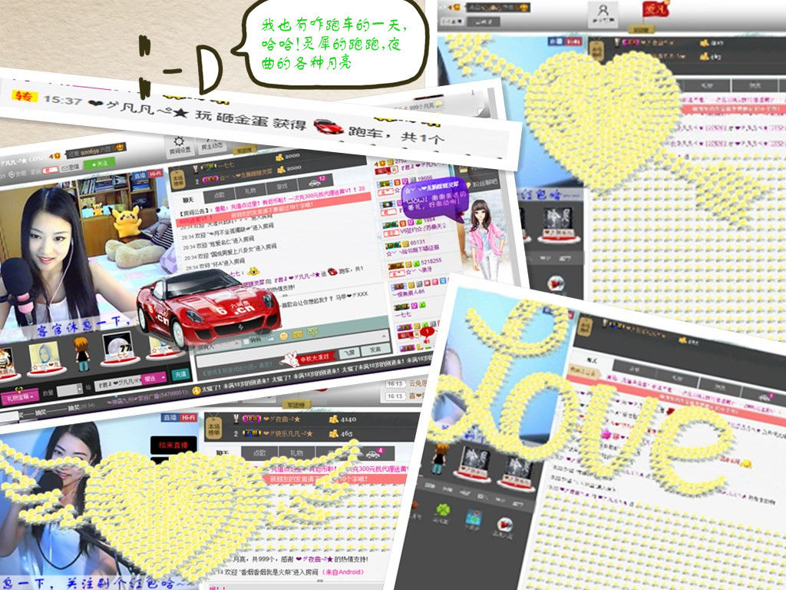Click the heart bubble icon in the Love screenshot
Viewport: 786px width, 590px height.
505,525
